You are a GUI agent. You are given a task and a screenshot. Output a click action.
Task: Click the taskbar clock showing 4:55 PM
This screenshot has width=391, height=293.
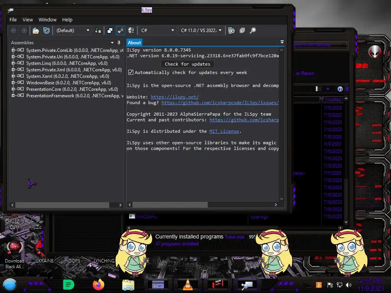coord(371,281)
